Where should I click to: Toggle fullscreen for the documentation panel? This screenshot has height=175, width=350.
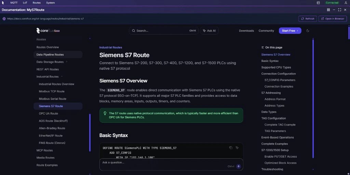[x=339, y=10]
